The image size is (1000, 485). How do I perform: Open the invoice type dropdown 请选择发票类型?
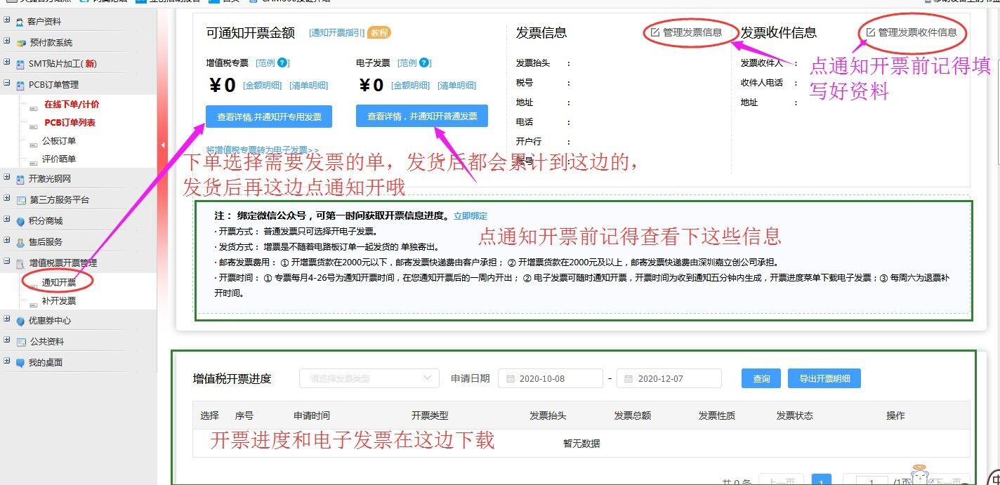pyautogui.click(x=369, y=378)
